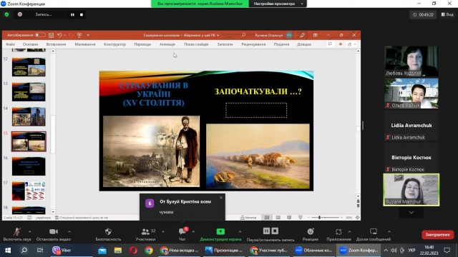The width and height of the screenshot is (458, 257).
Task: Click the Windows Start button
Action: pos(8,251)
